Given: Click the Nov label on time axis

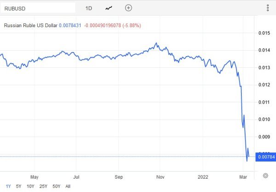Looking at the screenshot, I should coord(161,176).
